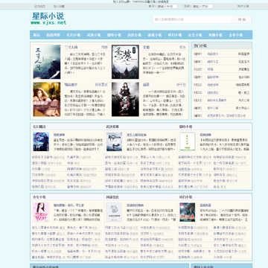Select 武侠小说 in the navigation bar

tap(94, 35)
